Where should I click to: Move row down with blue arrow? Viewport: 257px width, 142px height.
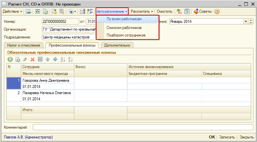55,59
